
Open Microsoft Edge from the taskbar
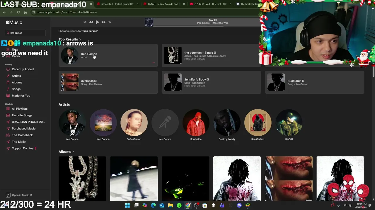tap(153, 205)
